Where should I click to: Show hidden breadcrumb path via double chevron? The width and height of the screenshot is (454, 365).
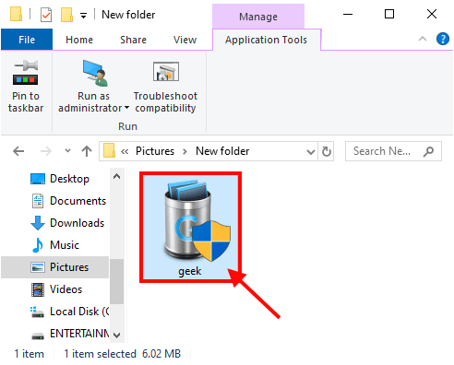click(x=125, y=151)
